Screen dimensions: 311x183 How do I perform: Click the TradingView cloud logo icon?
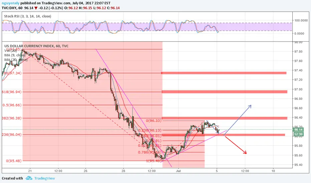tap(29, 178)
